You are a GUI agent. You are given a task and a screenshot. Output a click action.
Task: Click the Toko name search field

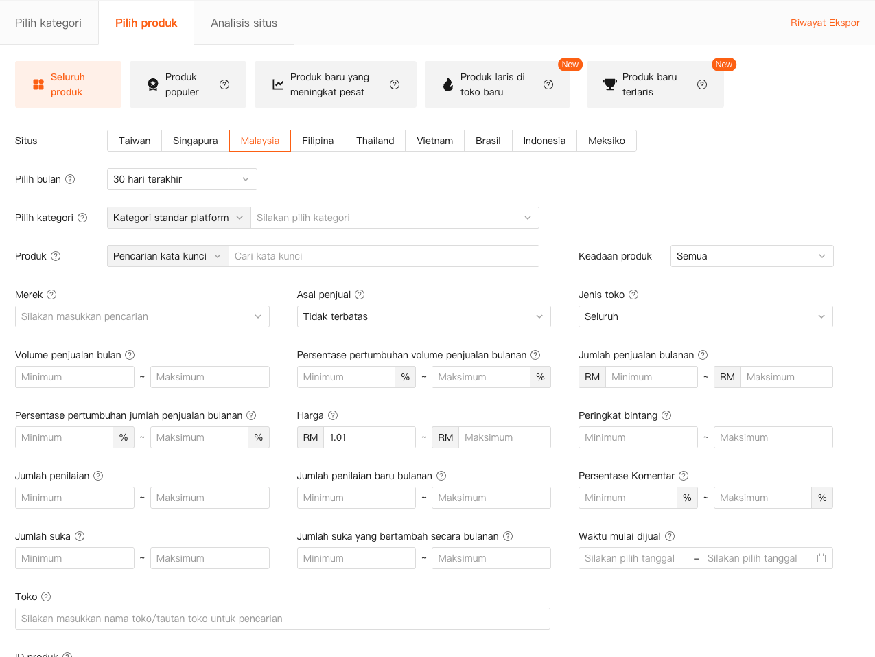pyautogui.click(x=282, y=619)
